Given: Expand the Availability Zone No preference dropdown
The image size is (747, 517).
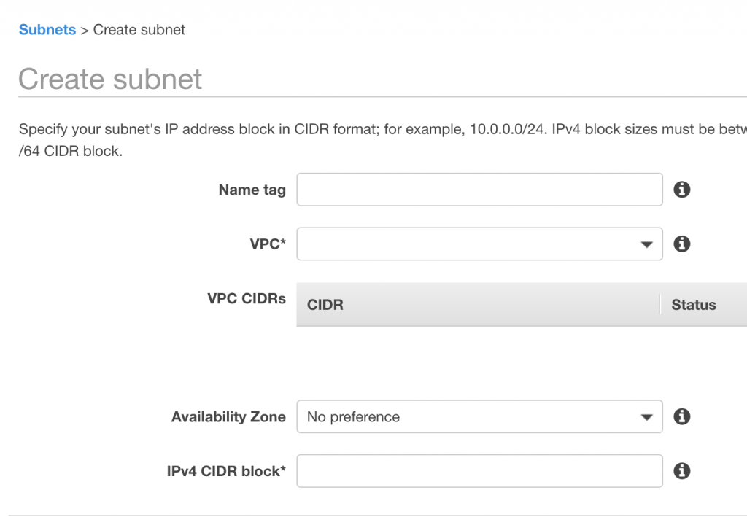Looking at the screenshot, I should point(479,416).
